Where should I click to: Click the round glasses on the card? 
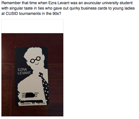(35, 60)
